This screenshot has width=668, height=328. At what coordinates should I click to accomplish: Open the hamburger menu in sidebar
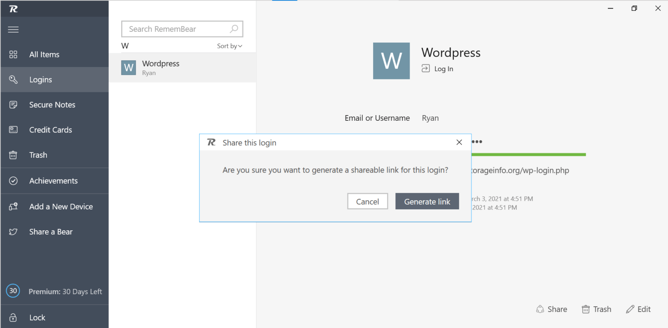click(x=13, y=30)
